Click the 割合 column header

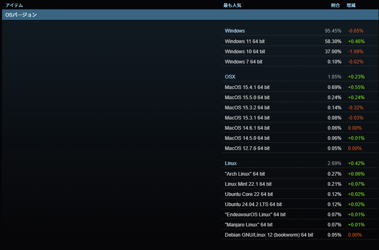click(335, 5)
